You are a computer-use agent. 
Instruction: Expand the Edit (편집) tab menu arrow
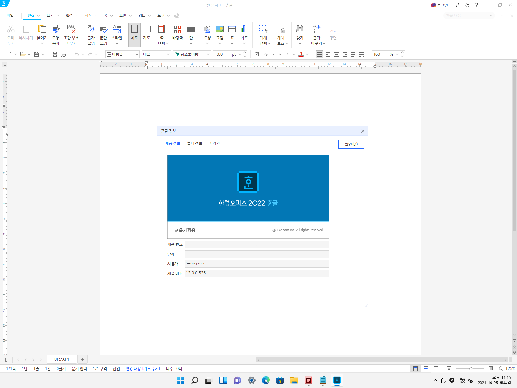pyautogui.click(x=39, y=16)
